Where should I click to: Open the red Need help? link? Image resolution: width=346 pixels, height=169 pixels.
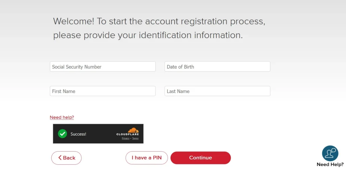click(62, 117)
